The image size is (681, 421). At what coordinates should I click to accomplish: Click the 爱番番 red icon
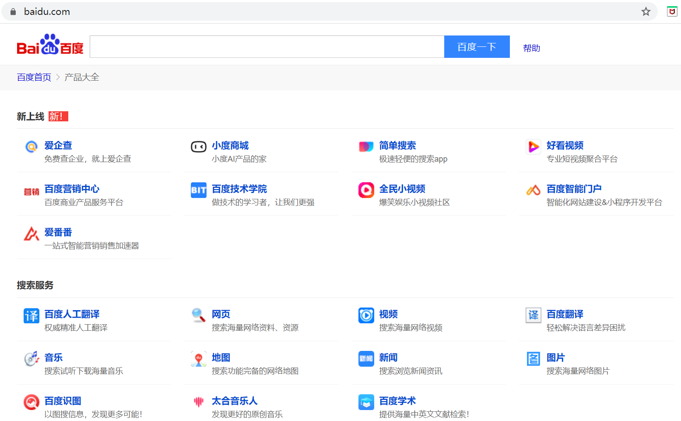[x=32, y=233]
